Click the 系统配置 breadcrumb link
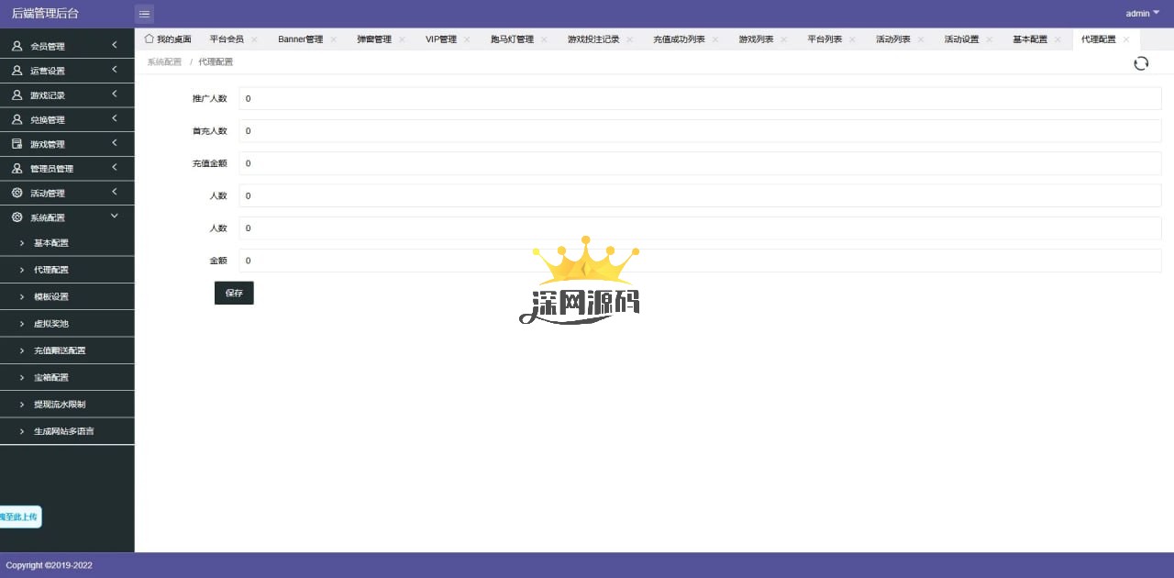This screenshot has width=1174, height=578. pyautogui.click(x=164, y=61)
